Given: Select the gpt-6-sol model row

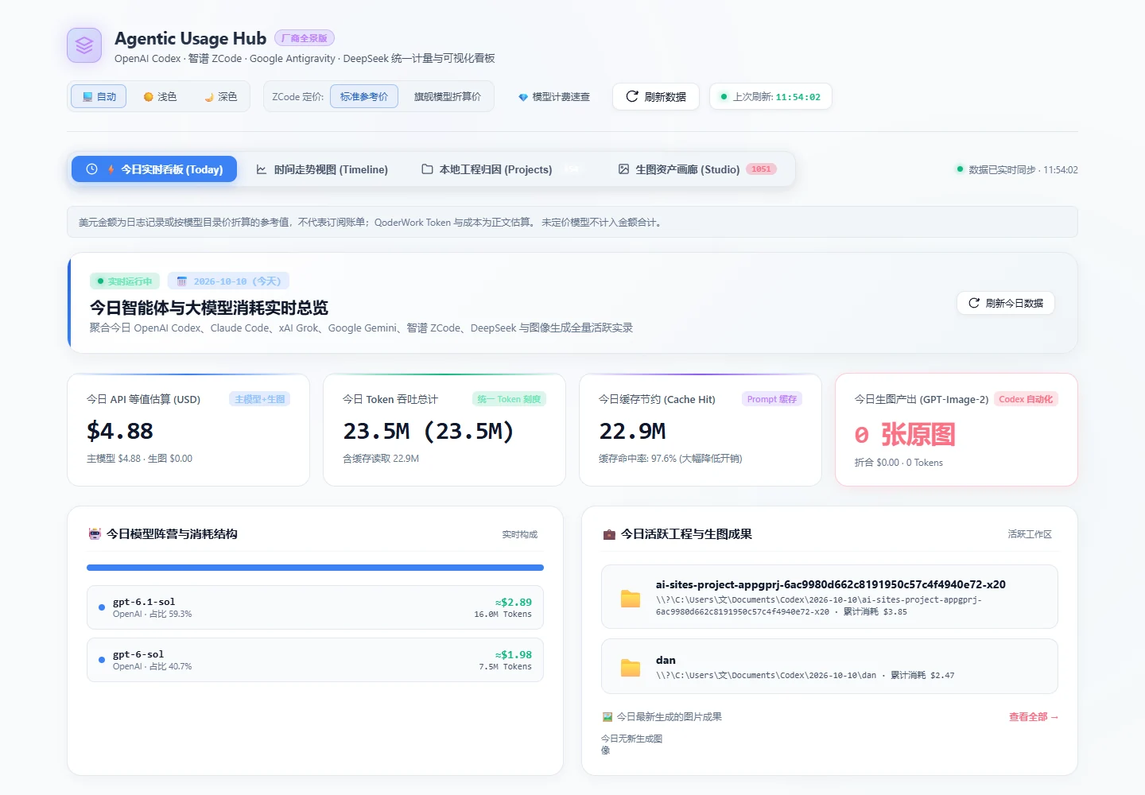Looking at the screenshot, I should pyautogui.click(x=315, y=660).
